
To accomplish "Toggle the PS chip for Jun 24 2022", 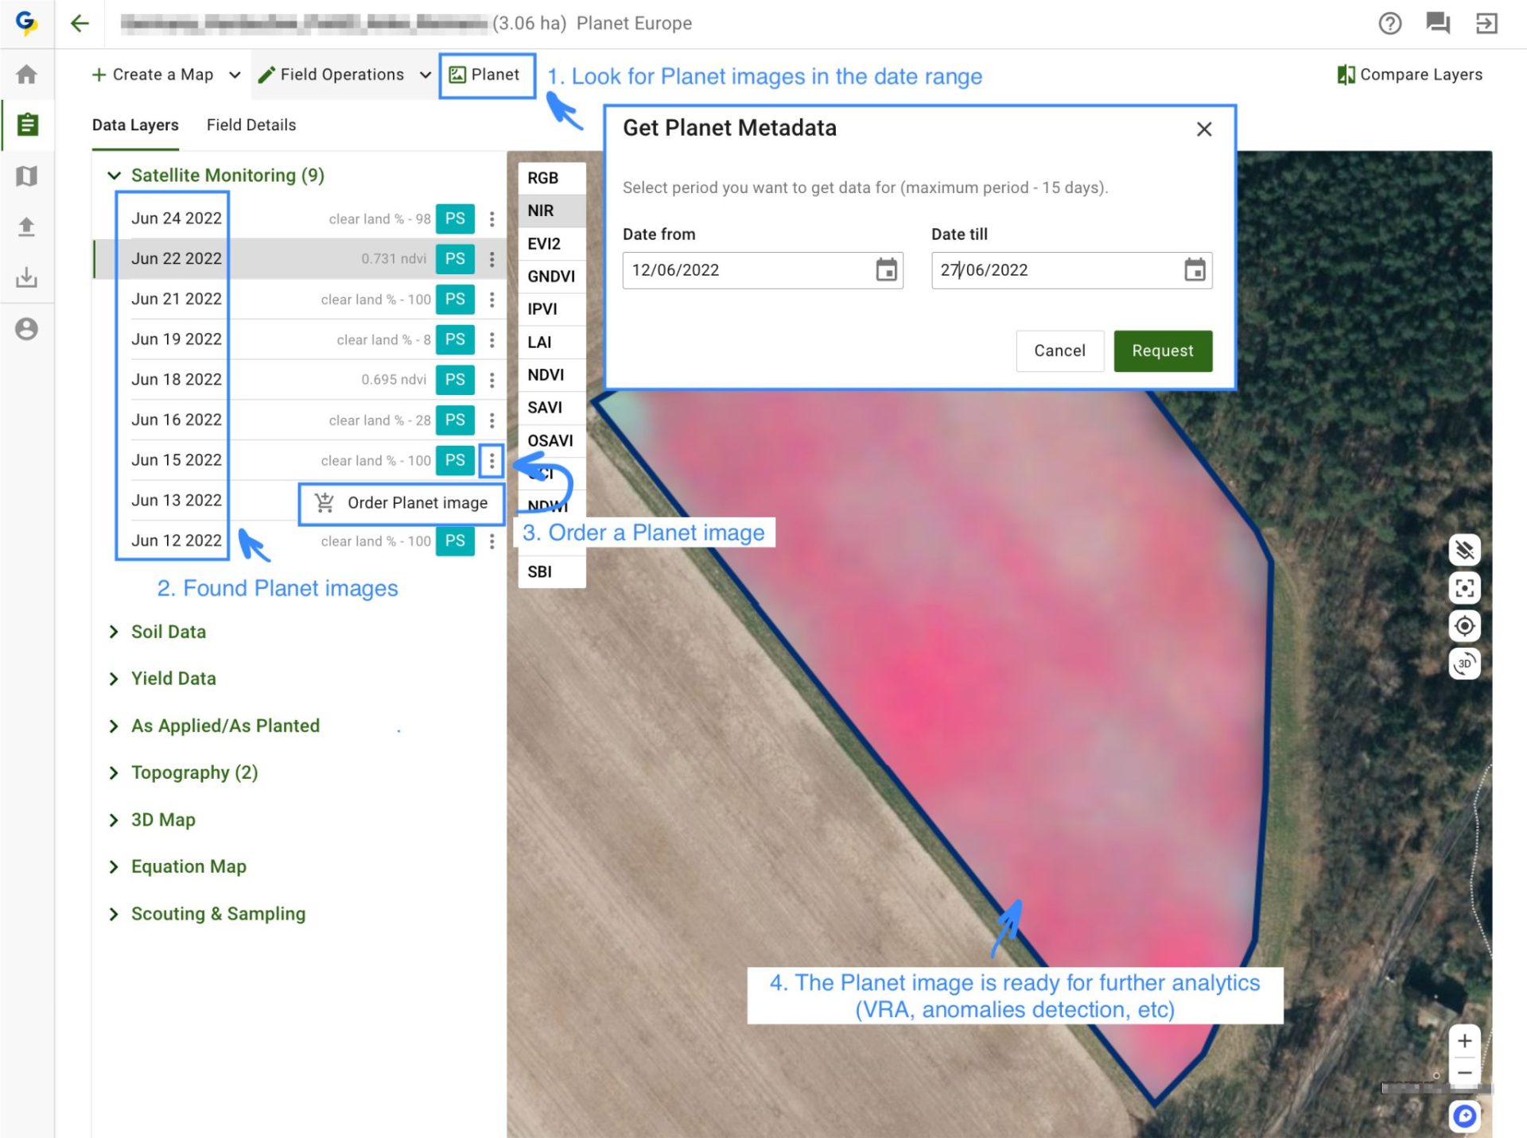I will [x=454, y=219].
